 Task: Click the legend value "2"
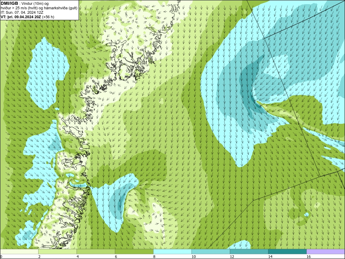39,257
